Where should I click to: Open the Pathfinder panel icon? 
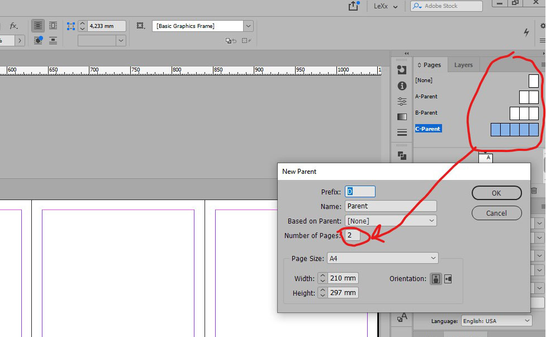pyautogui.click(x=402, y=155)
